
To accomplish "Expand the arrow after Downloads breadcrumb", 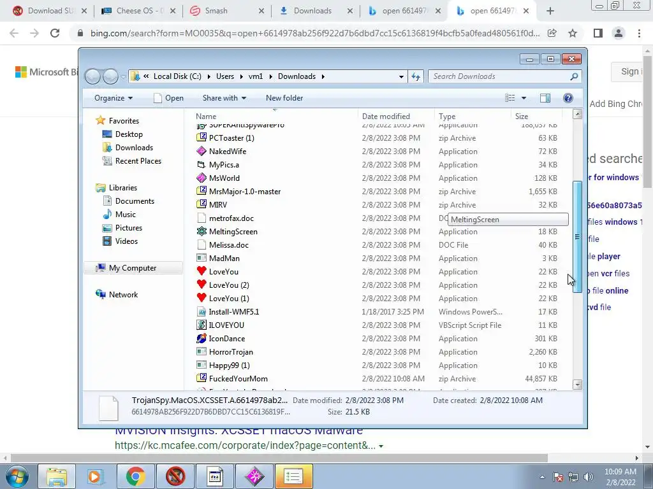I will (x=323, y=76).
